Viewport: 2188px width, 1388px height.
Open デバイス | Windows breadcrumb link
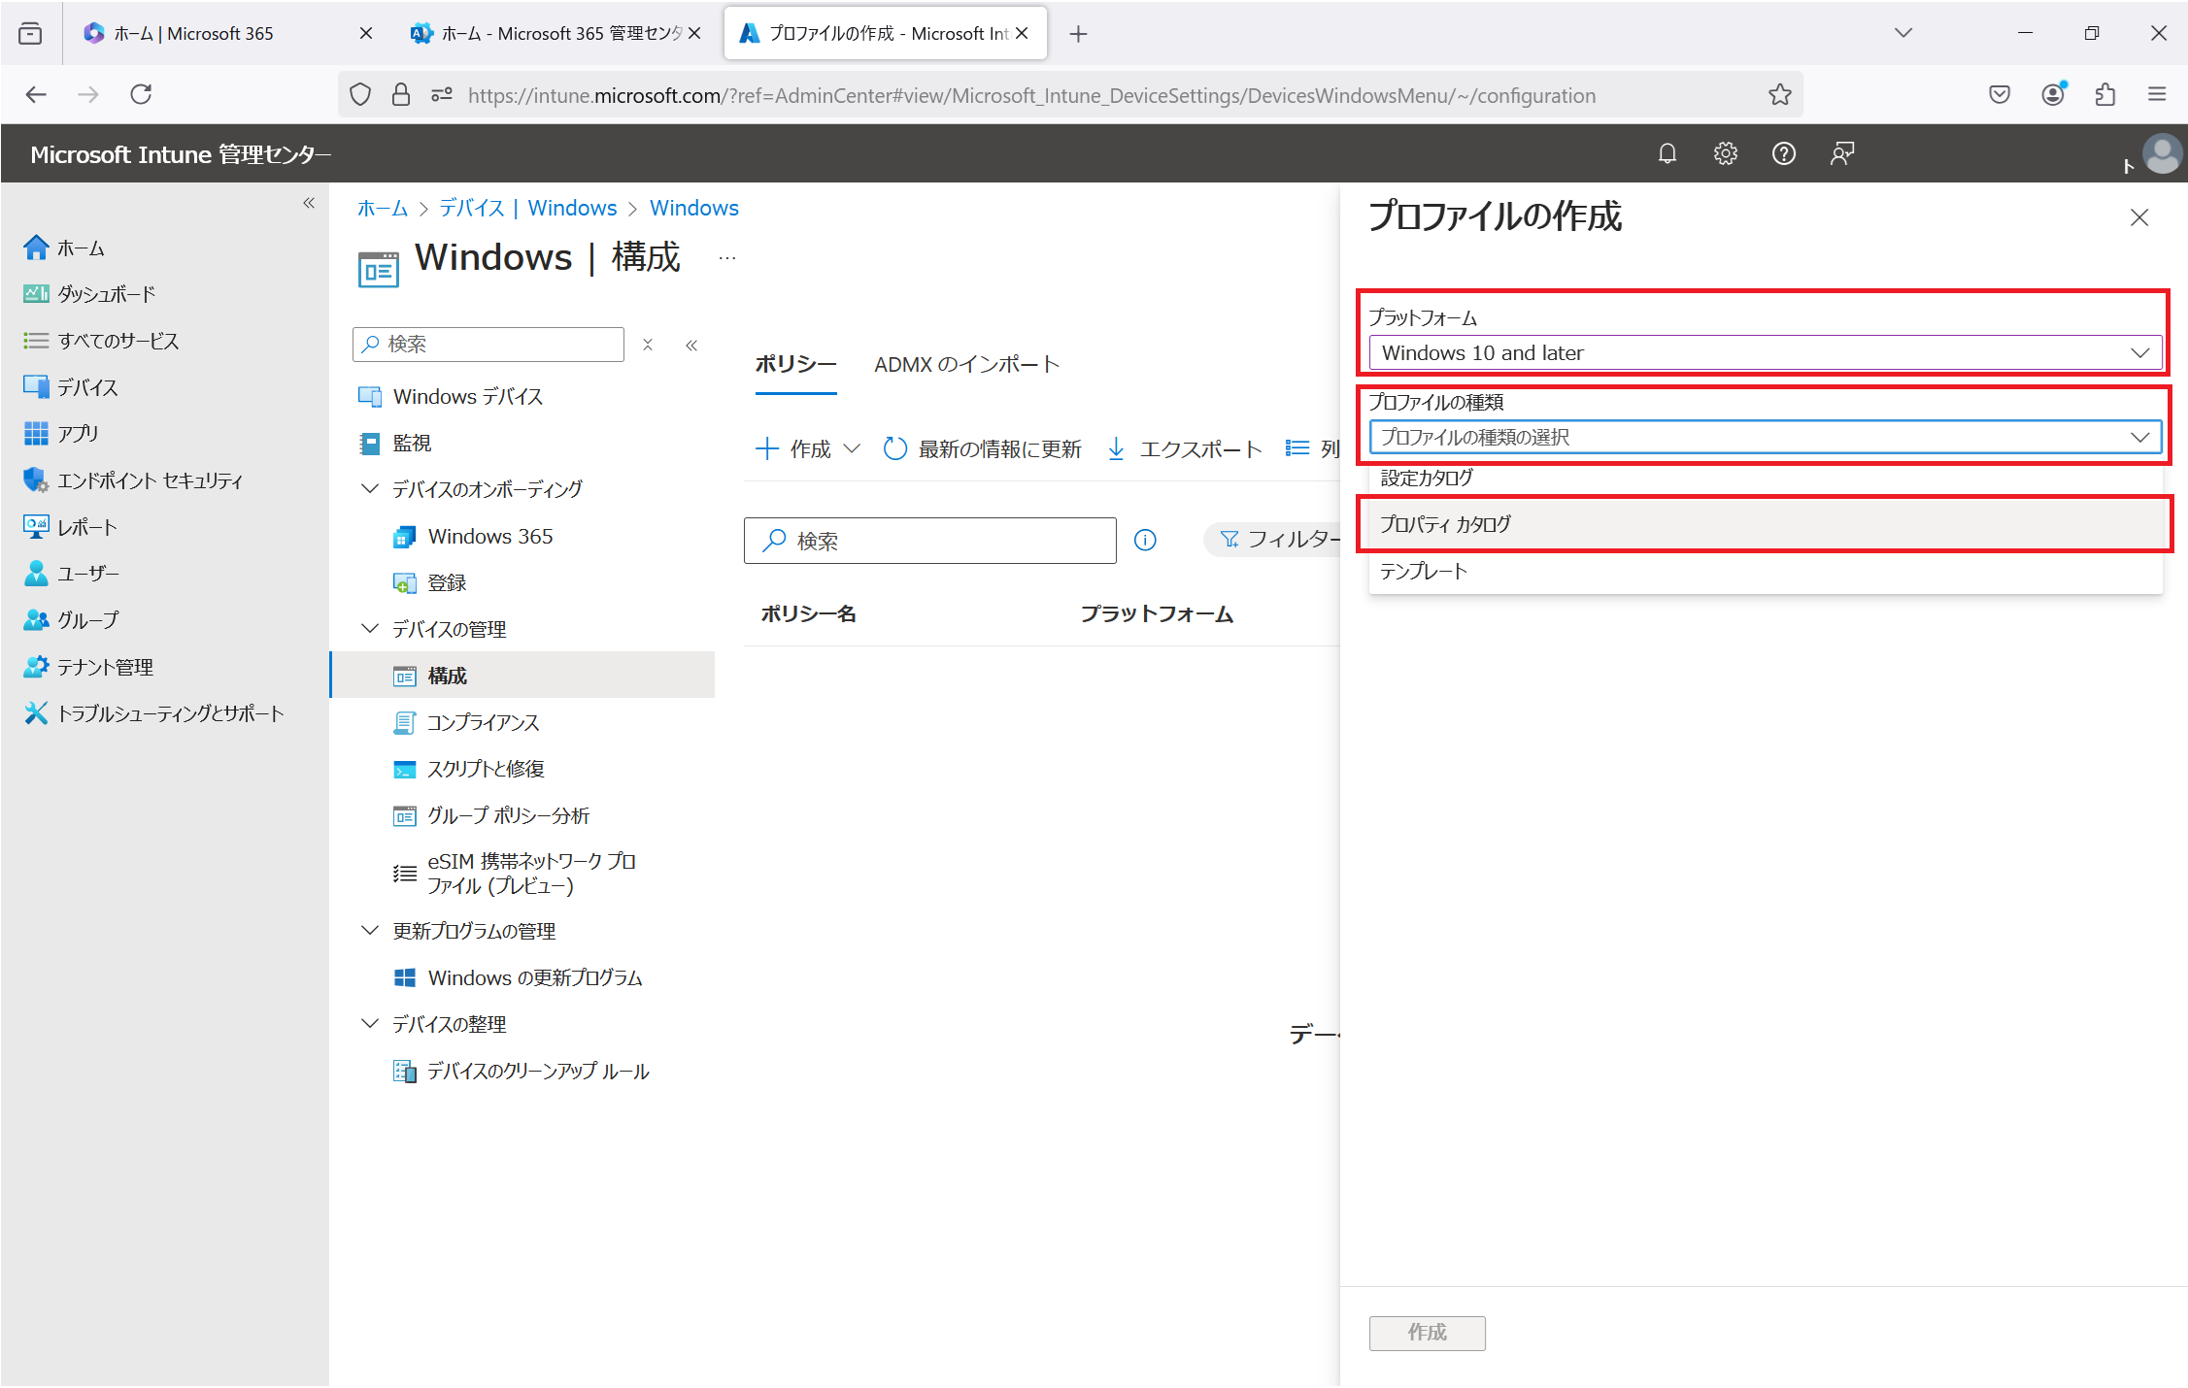click(x=527, y=208)
